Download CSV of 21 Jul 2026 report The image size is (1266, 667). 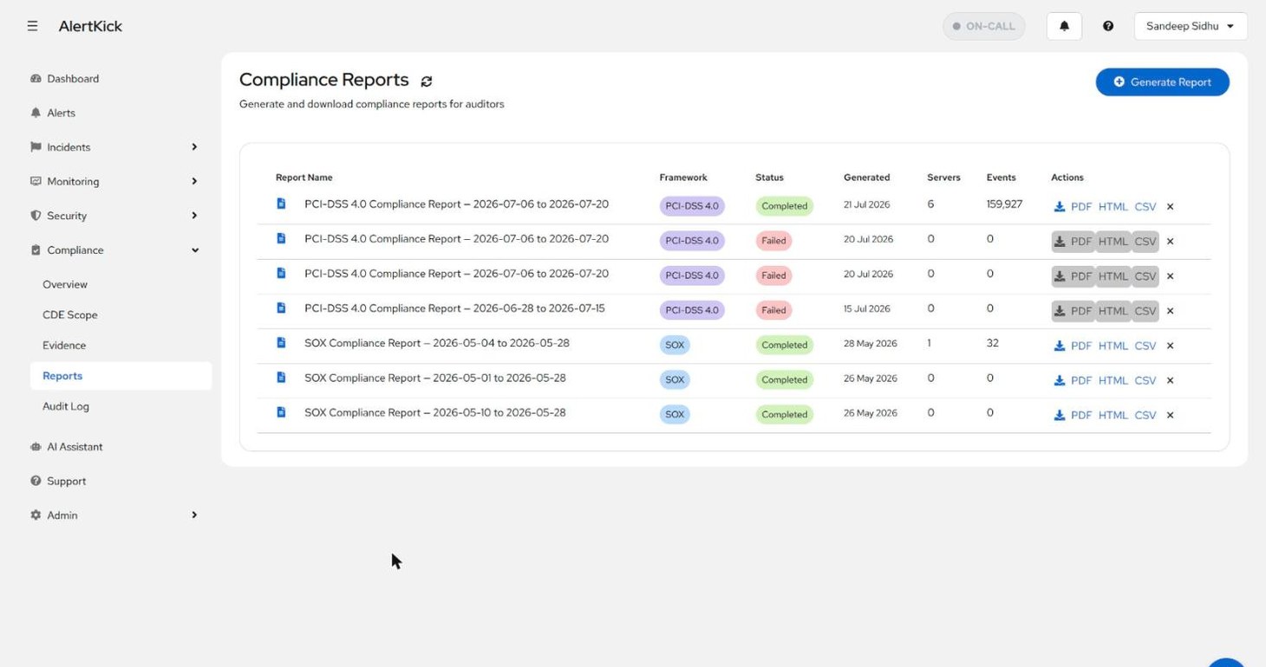pos(1145,207)
